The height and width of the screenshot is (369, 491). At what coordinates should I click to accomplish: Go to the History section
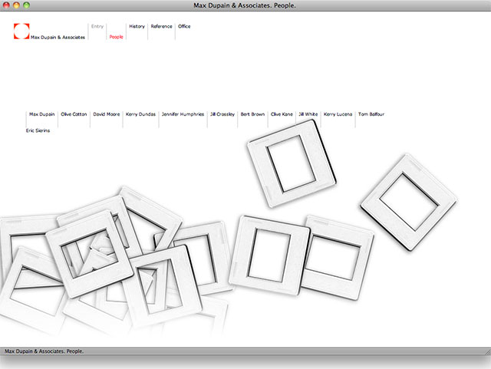pyautogui.click(x=137, y=27)
